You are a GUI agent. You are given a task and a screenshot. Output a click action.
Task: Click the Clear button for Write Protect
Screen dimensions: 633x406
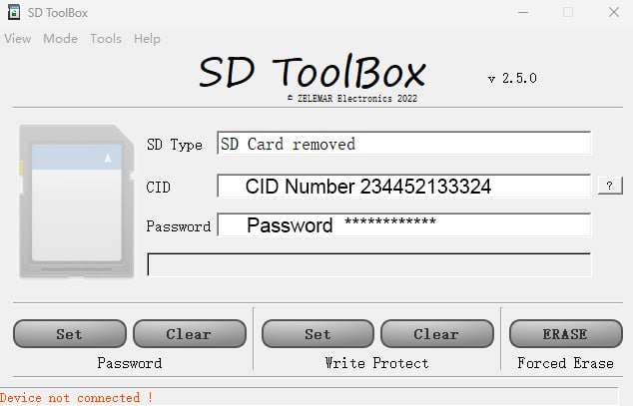click(x=436, y=334)
